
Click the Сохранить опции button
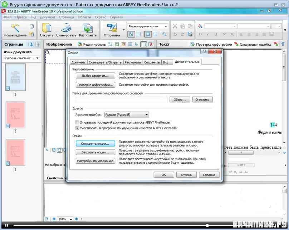pyautogui.click(x=95, y=144)
